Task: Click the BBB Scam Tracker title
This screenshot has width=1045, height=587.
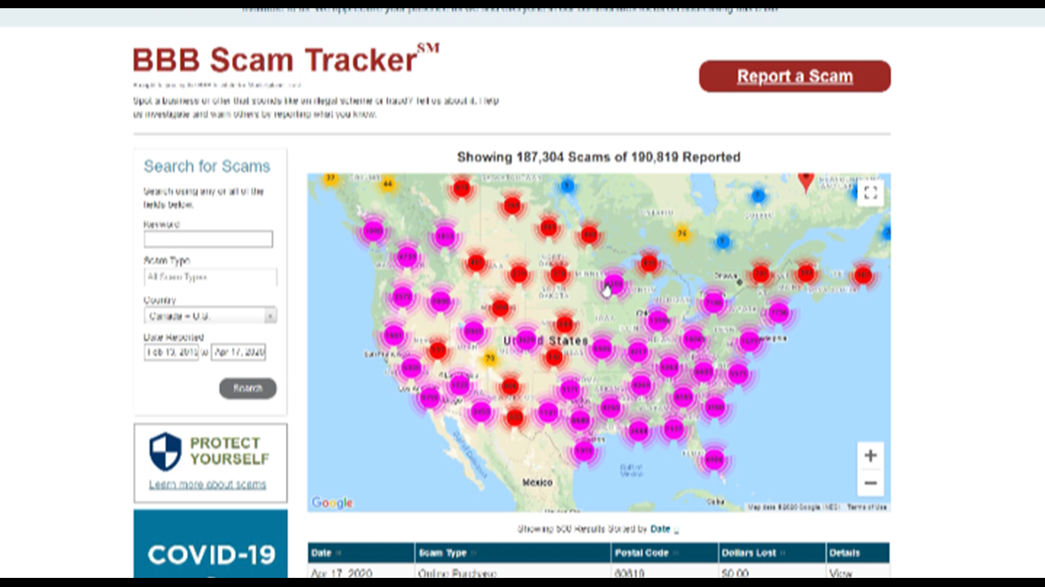Action: [286, 60]
